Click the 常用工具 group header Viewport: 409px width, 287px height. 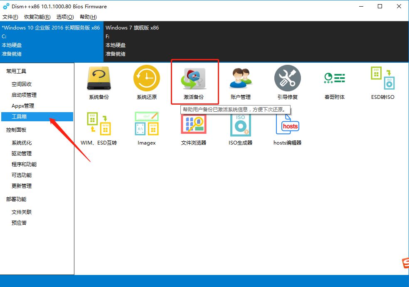coord(16,71)
